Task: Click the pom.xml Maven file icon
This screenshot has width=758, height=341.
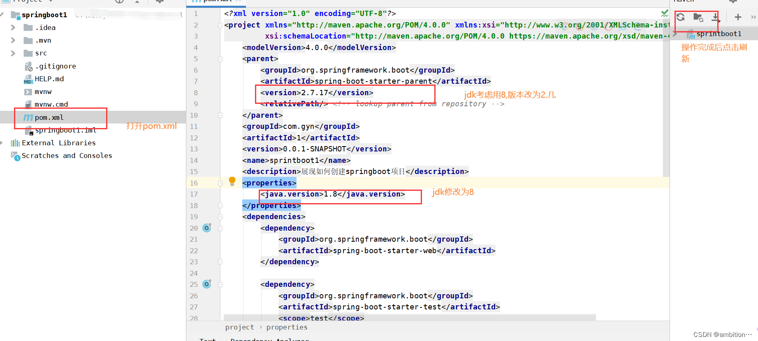Action: [x=28, y=117]
